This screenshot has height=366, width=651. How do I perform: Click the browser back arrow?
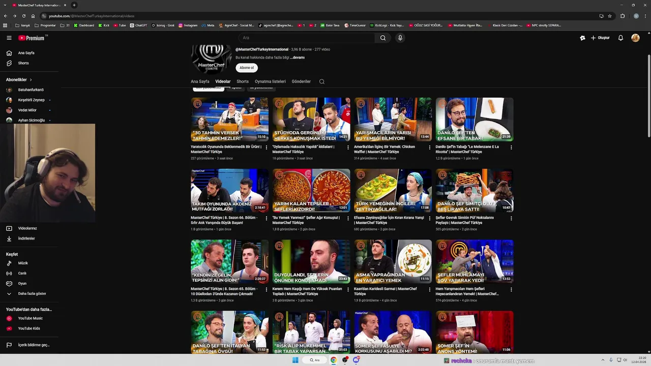(6, 16)
